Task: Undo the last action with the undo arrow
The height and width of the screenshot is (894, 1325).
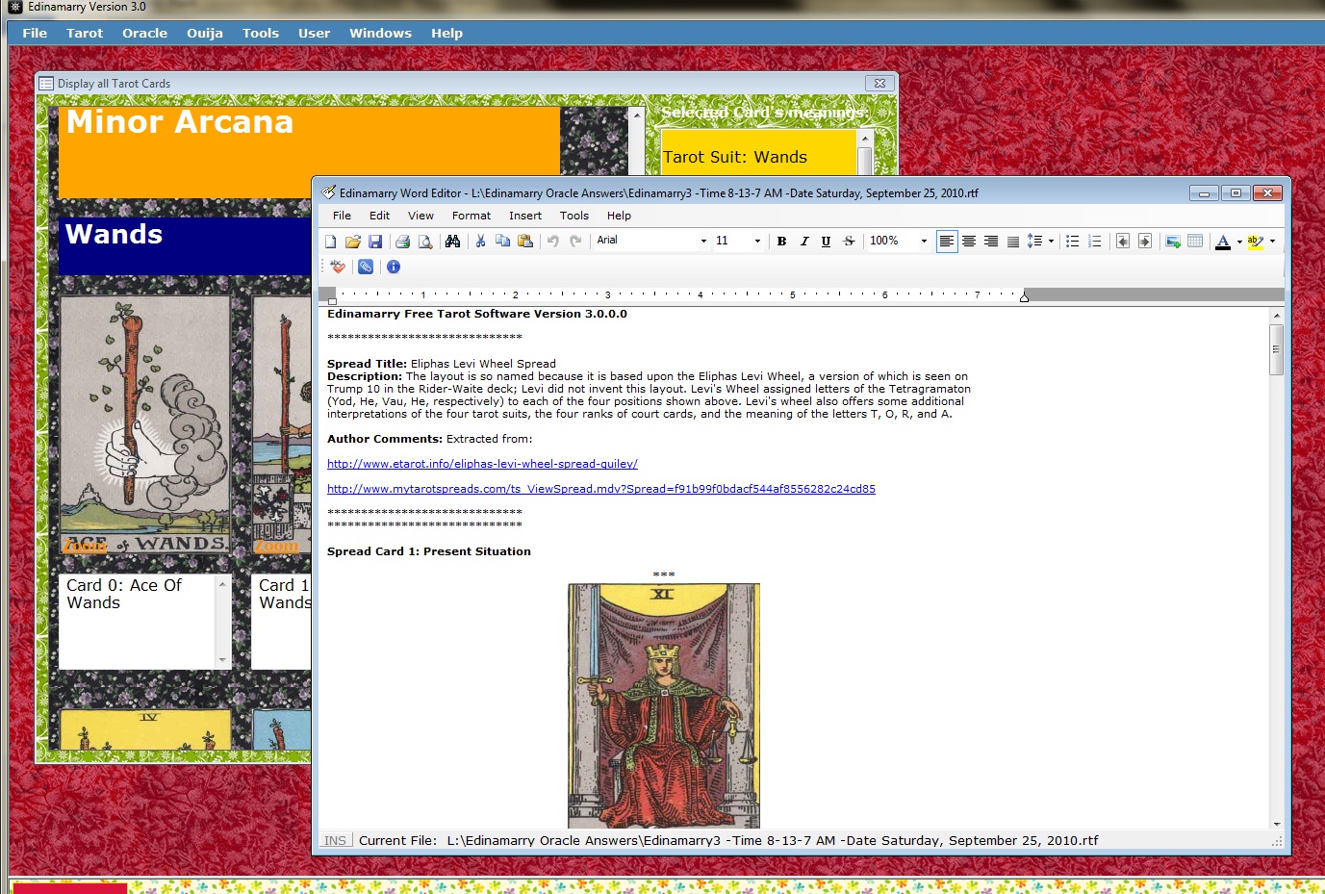Action: [553, 242]
